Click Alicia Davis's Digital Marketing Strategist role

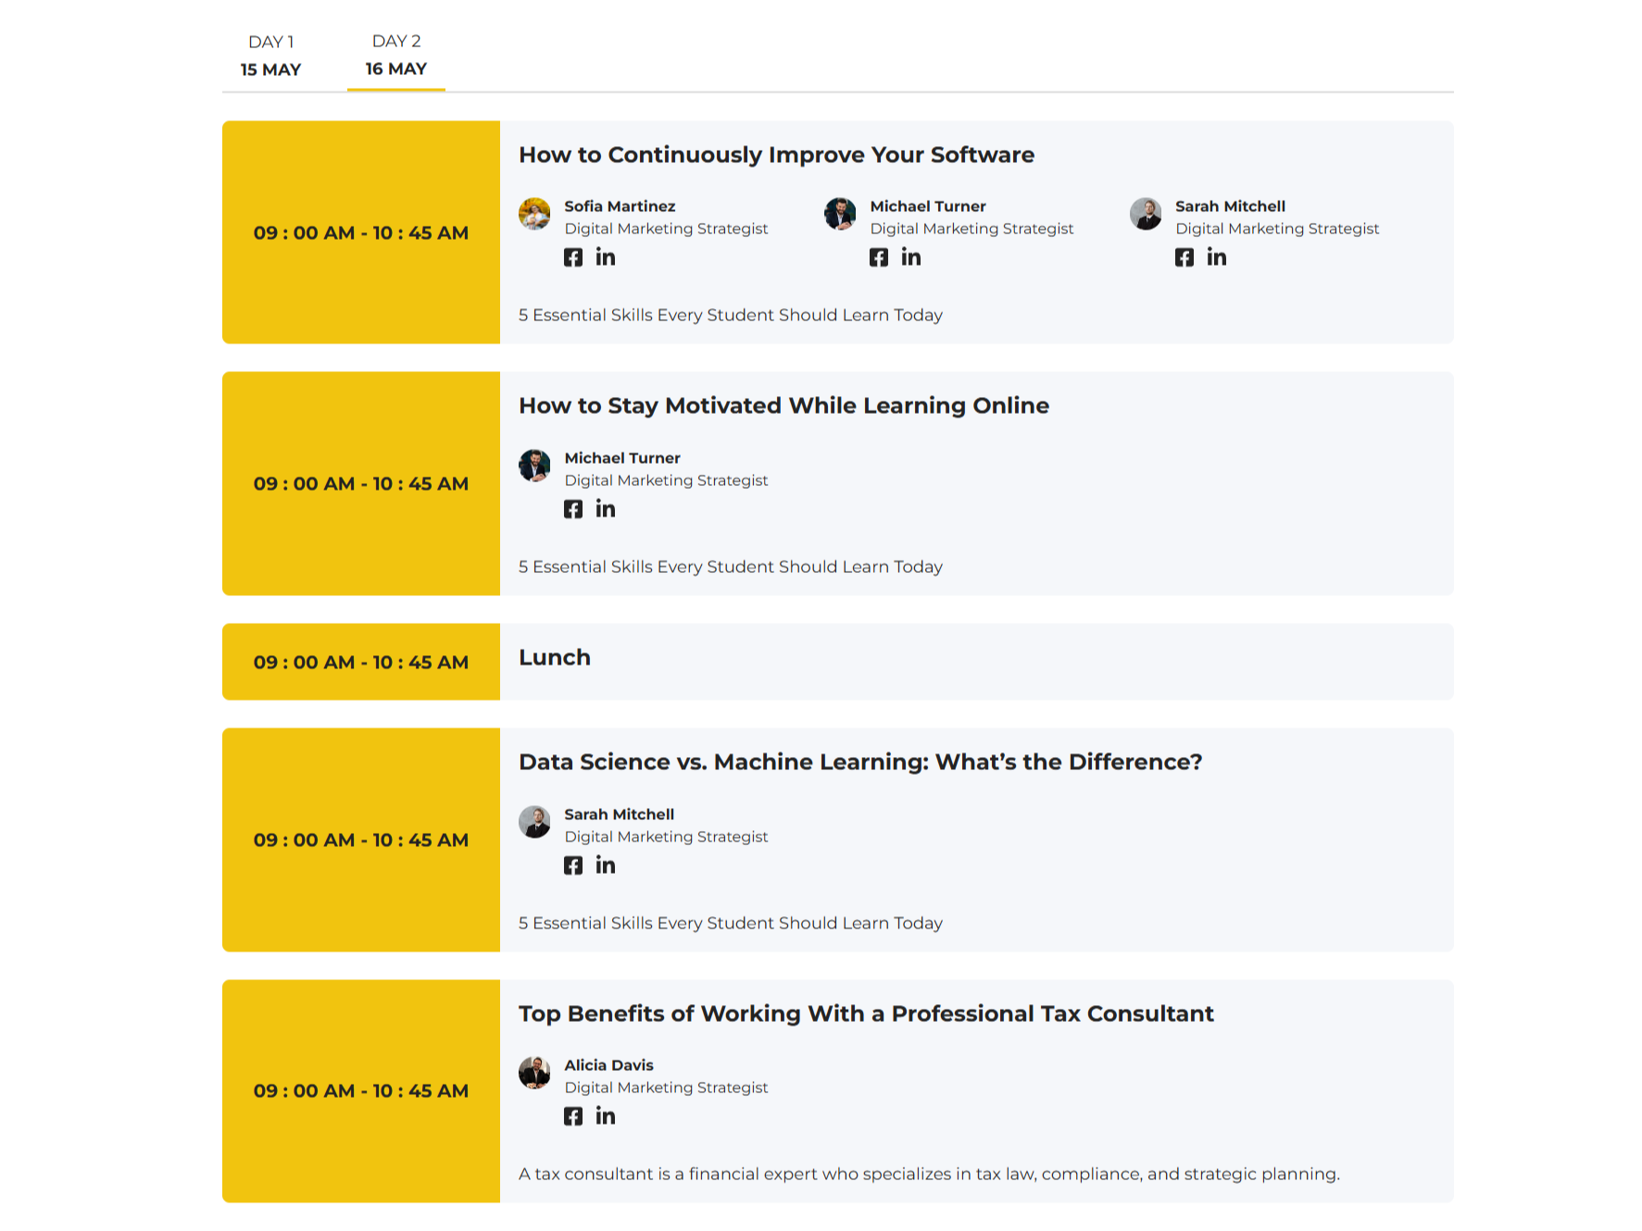(666, 1088)
